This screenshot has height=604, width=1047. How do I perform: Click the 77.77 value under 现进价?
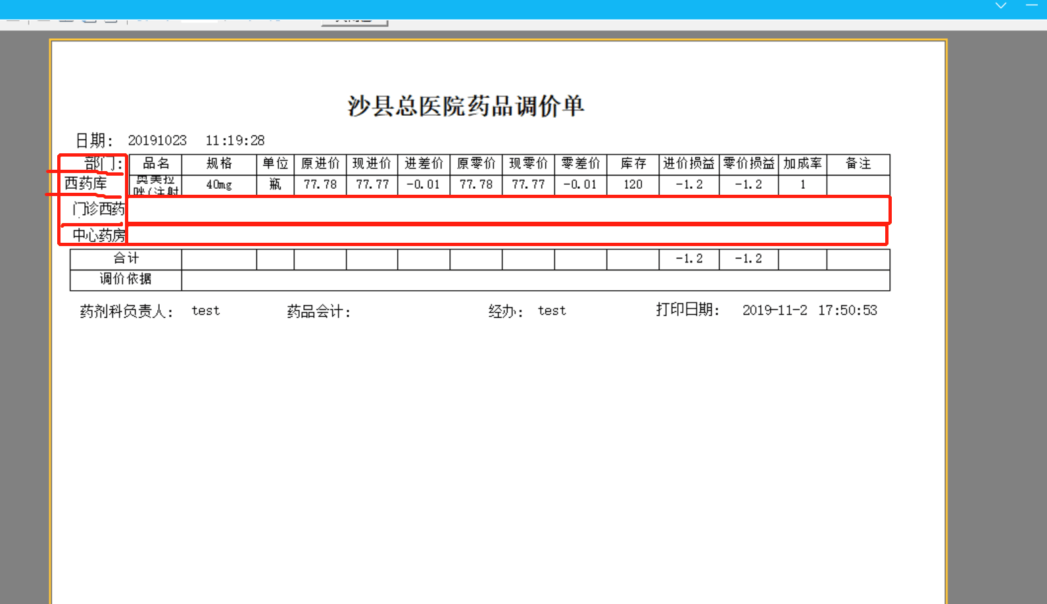tap(372, 185)
